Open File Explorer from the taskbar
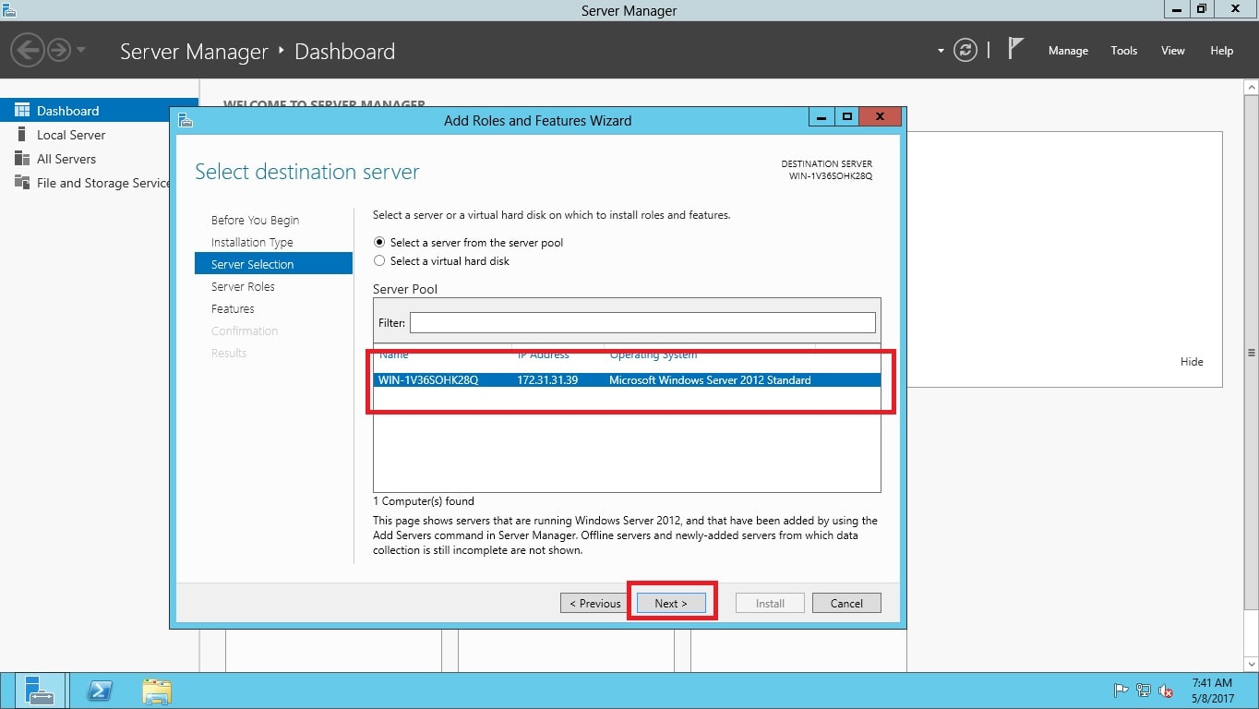 [x=157, y=691]
